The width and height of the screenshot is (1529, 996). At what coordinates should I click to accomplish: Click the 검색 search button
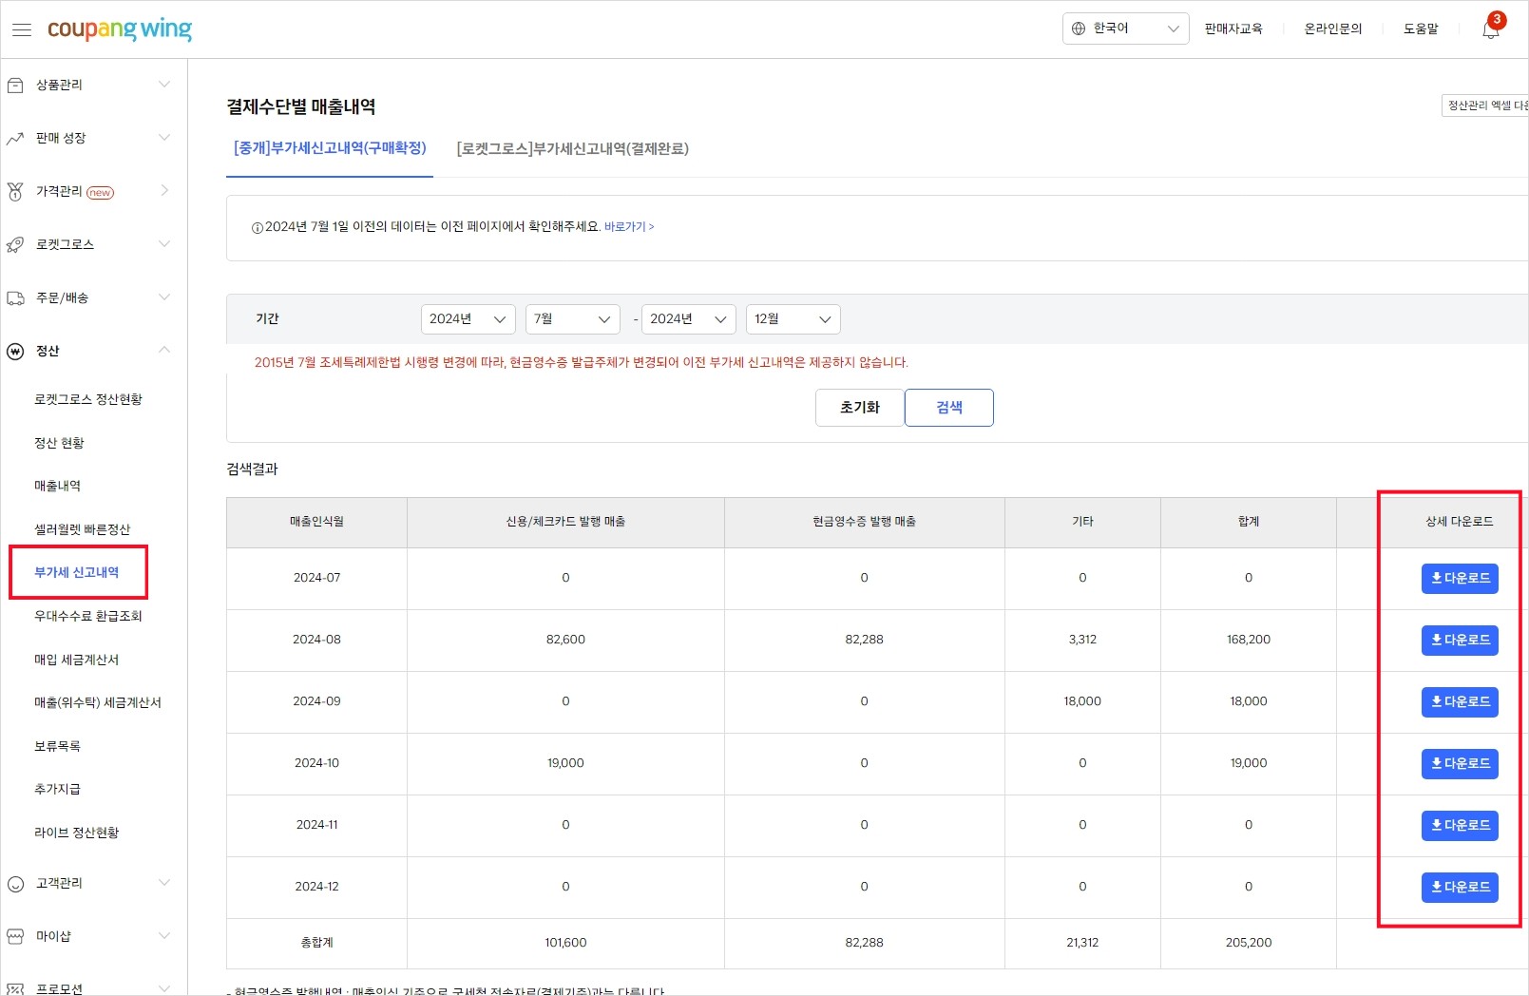[x=949, y=408]
